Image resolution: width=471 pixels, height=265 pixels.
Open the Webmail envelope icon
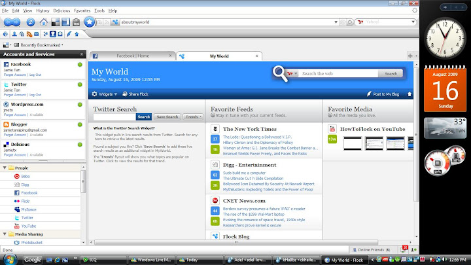point(37,34)
